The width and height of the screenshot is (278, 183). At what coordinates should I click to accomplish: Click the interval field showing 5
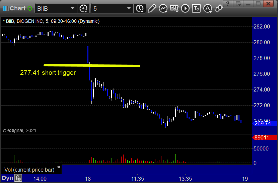coord(112,8)
